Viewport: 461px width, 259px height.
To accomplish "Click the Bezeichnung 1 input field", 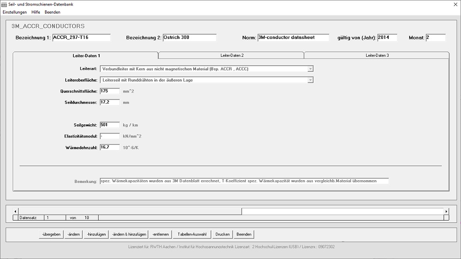I will coord(81,38).
